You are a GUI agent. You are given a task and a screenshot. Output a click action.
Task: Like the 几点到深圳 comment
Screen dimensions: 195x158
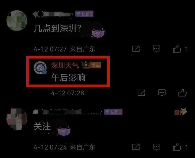pyautogui.click(x=177, y=49)
